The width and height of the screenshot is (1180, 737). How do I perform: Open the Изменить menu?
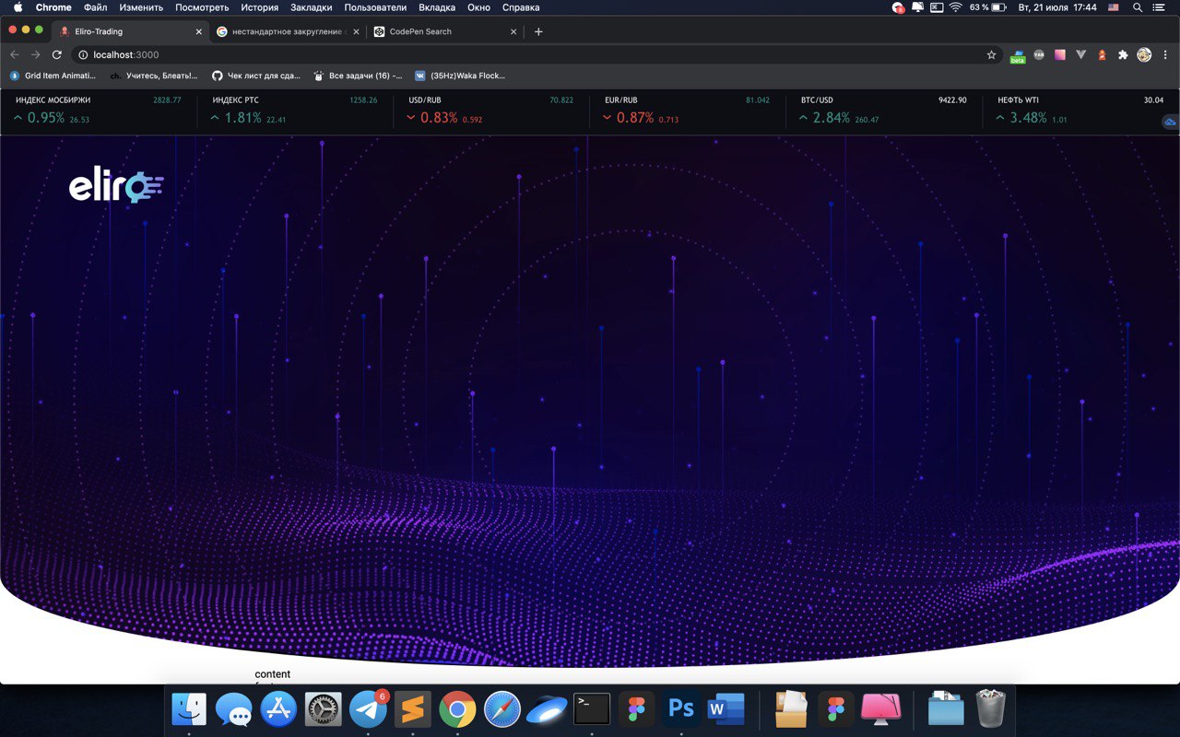tap(141, 7)
